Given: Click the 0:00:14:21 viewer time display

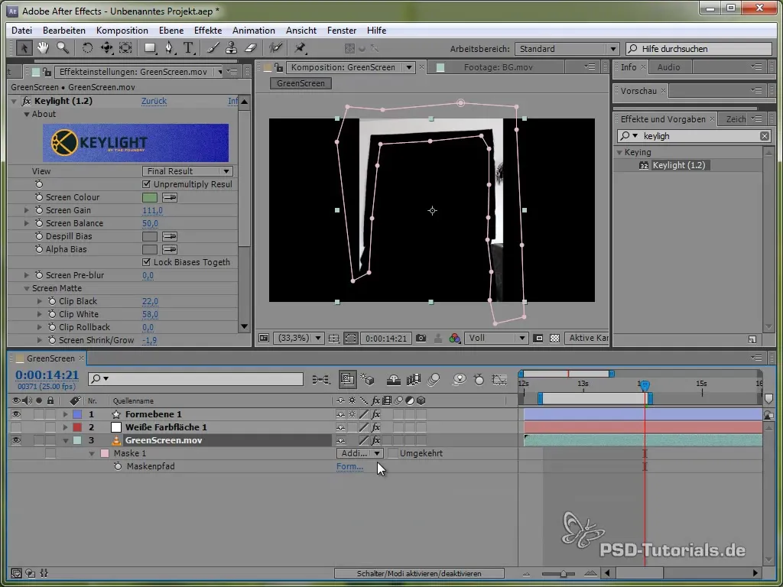Looking at the screenshot, I should pyautogui.click(x=385, y=339).
